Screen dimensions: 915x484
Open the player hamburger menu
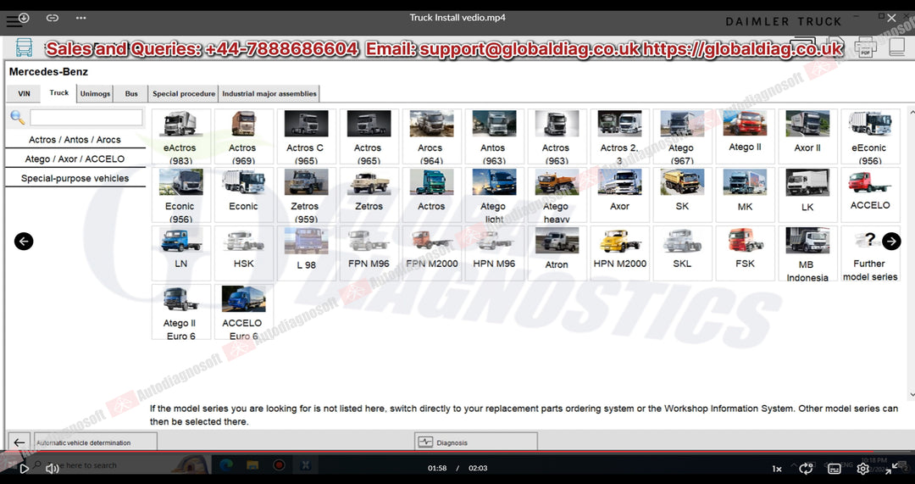point(13,21)
